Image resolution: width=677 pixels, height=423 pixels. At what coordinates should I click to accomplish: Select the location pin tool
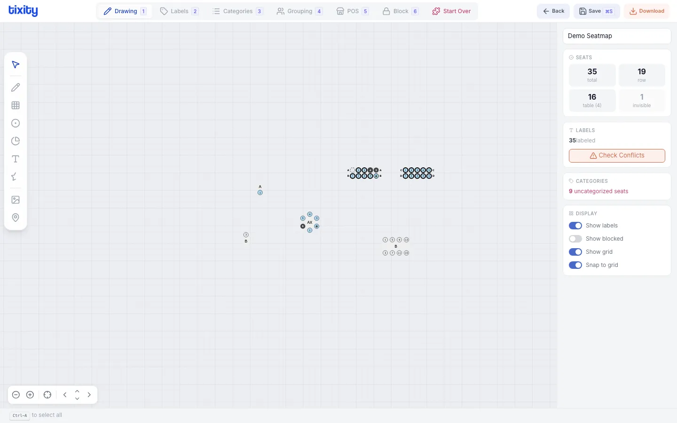[x=16, y=218]
